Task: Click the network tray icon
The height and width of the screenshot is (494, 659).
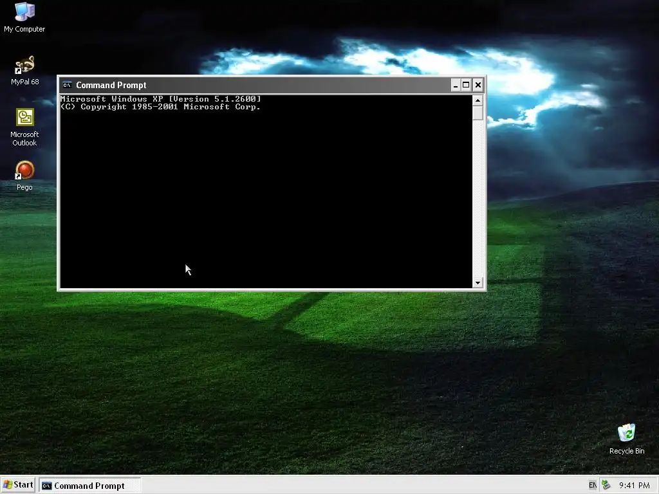Action: (606, 486)
